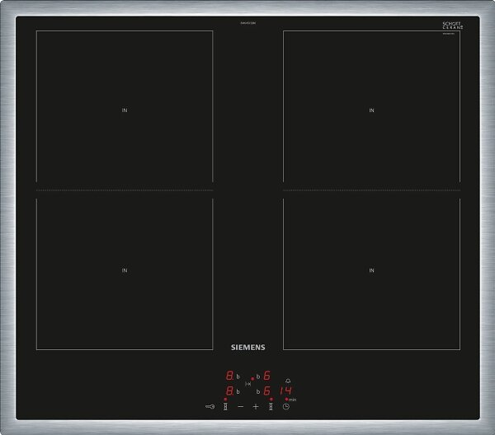The image size is (495, 435).
Task: Tap the right flex zone selector icon
Action: pyautogui.click(x=271, y=407)
